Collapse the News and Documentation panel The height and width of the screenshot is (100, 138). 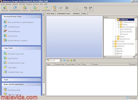coord(39,84)
